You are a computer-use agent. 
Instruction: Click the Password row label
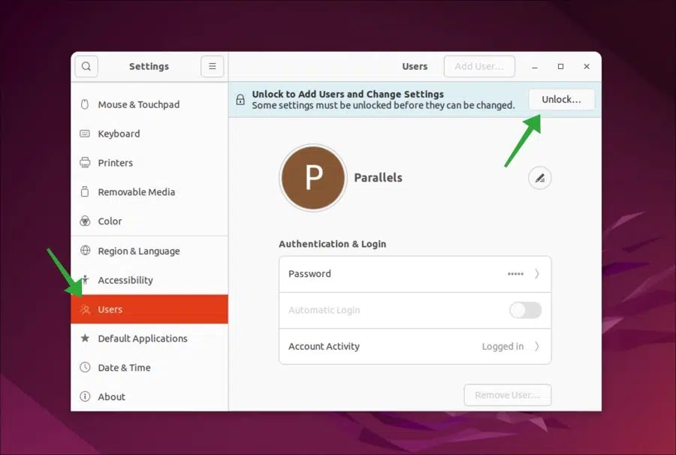(x=309, y=273)
